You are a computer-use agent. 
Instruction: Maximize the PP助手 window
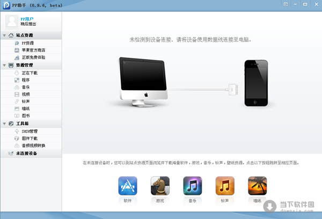305,4
